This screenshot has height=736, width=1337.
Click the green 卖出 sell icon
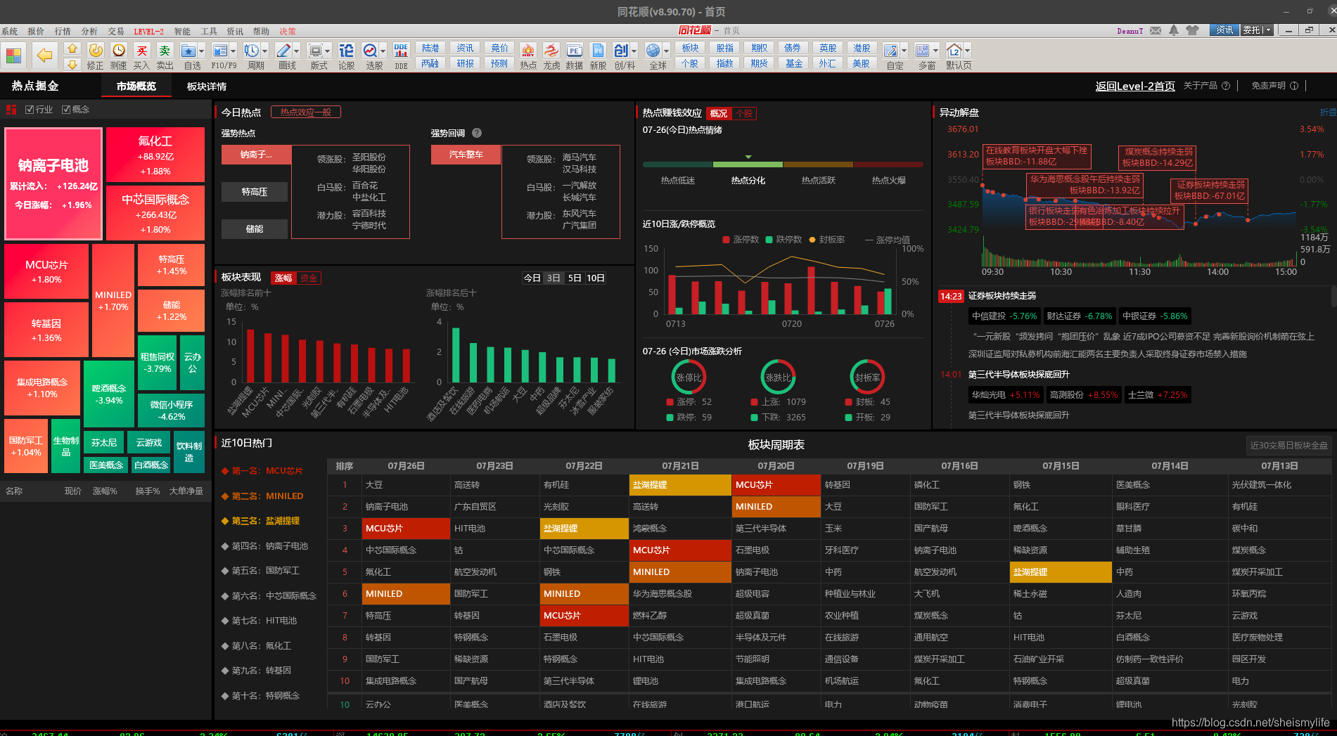(165, 50)
